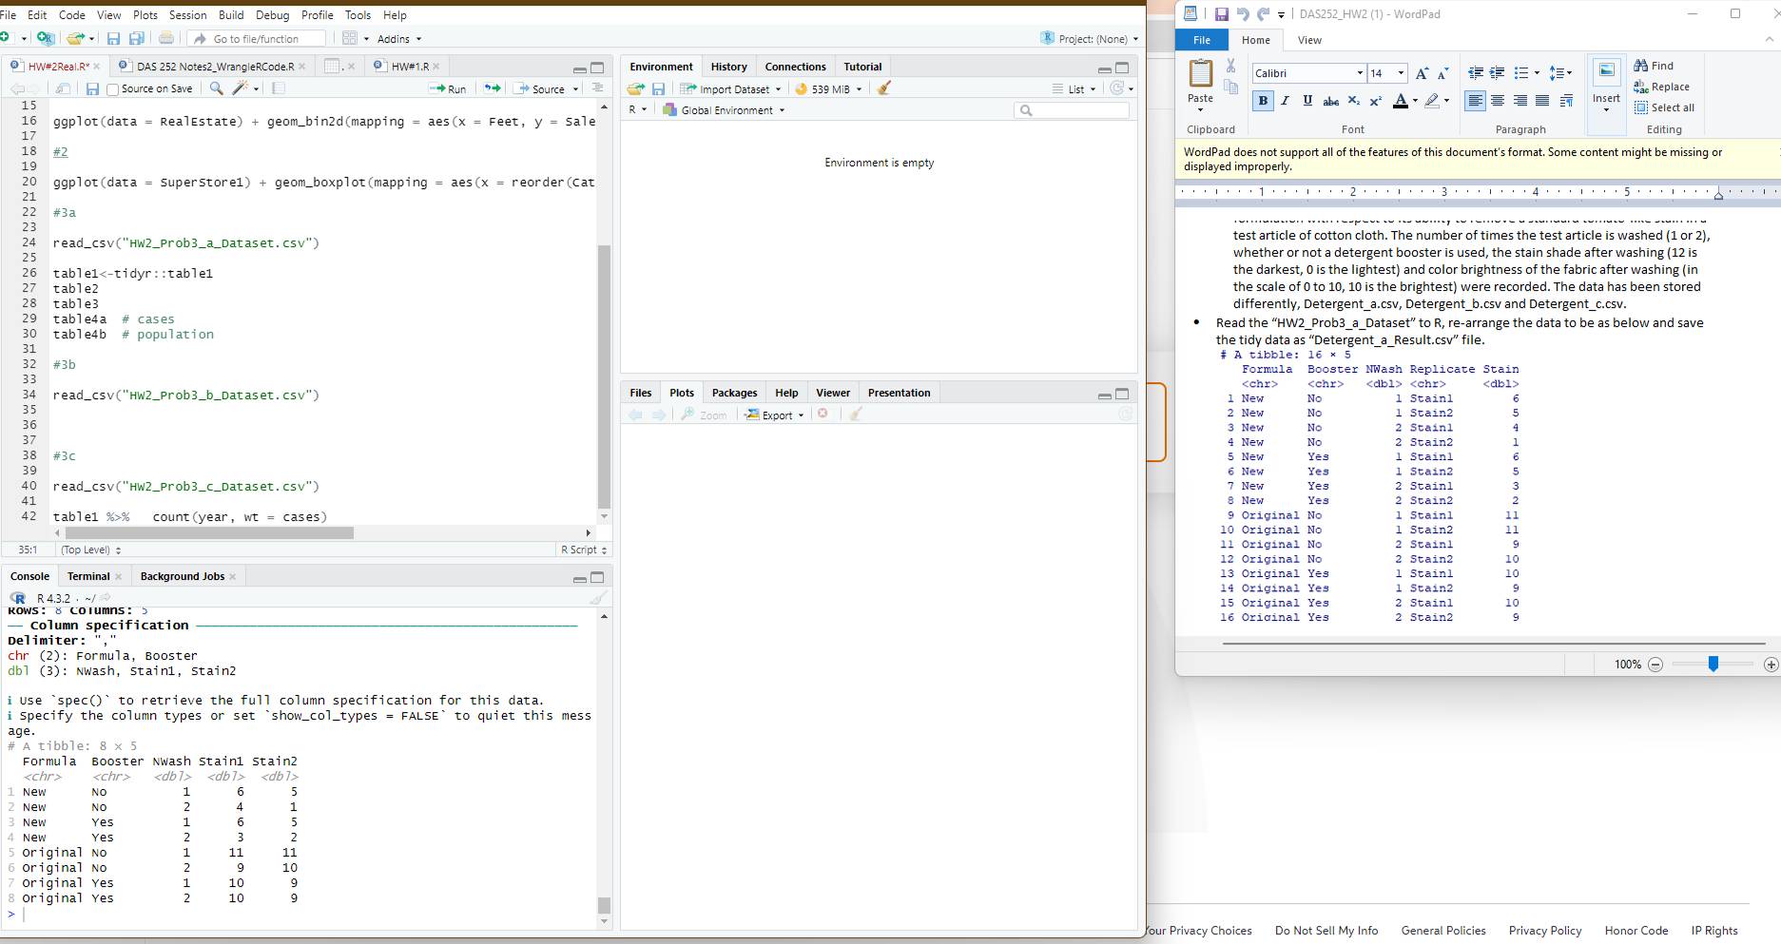
Task: Open the Export dropdown in the Plots pane
Action: [x=773, y=414]
